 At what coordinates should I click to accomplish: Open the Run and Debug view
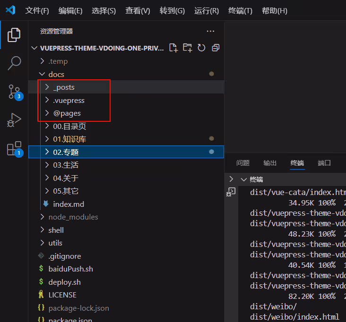click(x=14, y=120)
